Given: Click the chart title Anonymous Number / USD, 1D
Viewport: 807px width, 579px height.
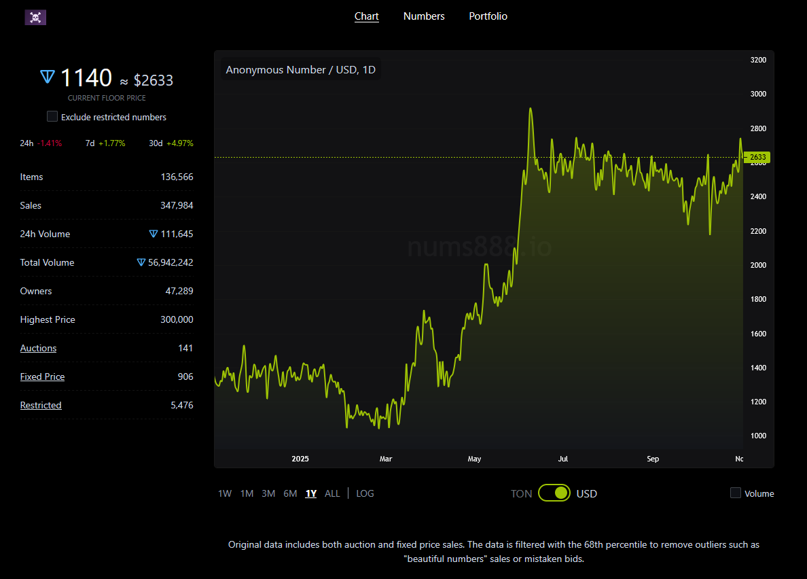Looking at the screenshot, I should pyautogui.click(x=300, y=69).
